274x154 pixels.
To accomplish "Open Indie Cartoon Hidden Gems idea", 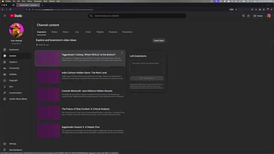I will click(x=84, y=73).
